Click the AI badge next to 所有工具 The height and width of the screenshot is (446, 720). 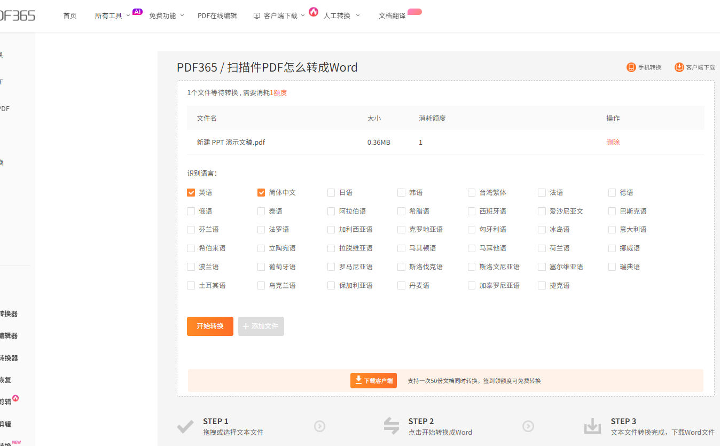[x=137, y=12]
